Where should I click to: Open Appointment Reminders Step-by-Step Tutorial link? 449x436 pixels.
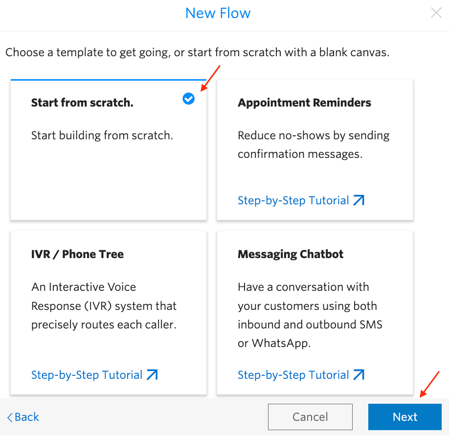[293, 200]
